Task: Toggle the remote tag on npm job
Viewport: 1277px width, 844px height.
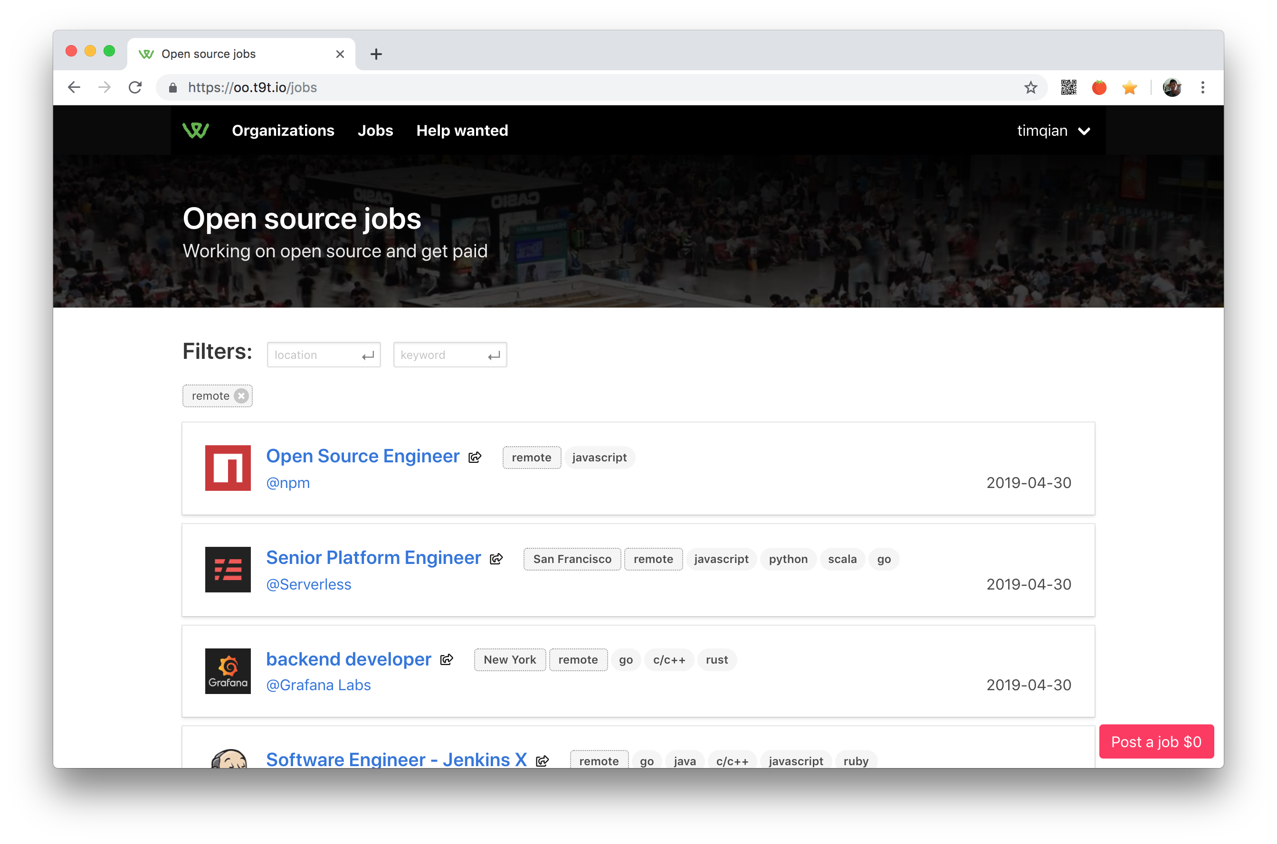Action: pos(531,458)
